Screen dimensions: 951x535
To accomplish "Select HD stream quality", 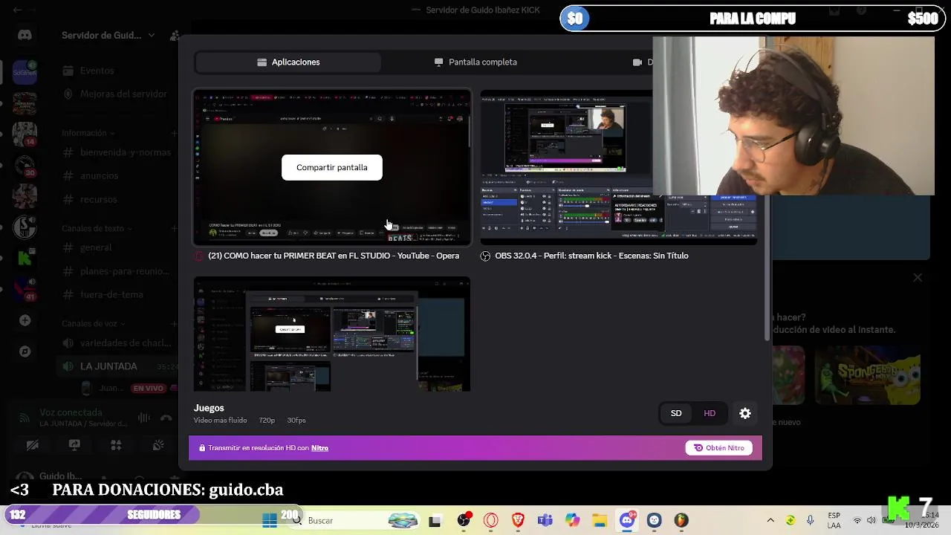I will click(x=710, y=414).
